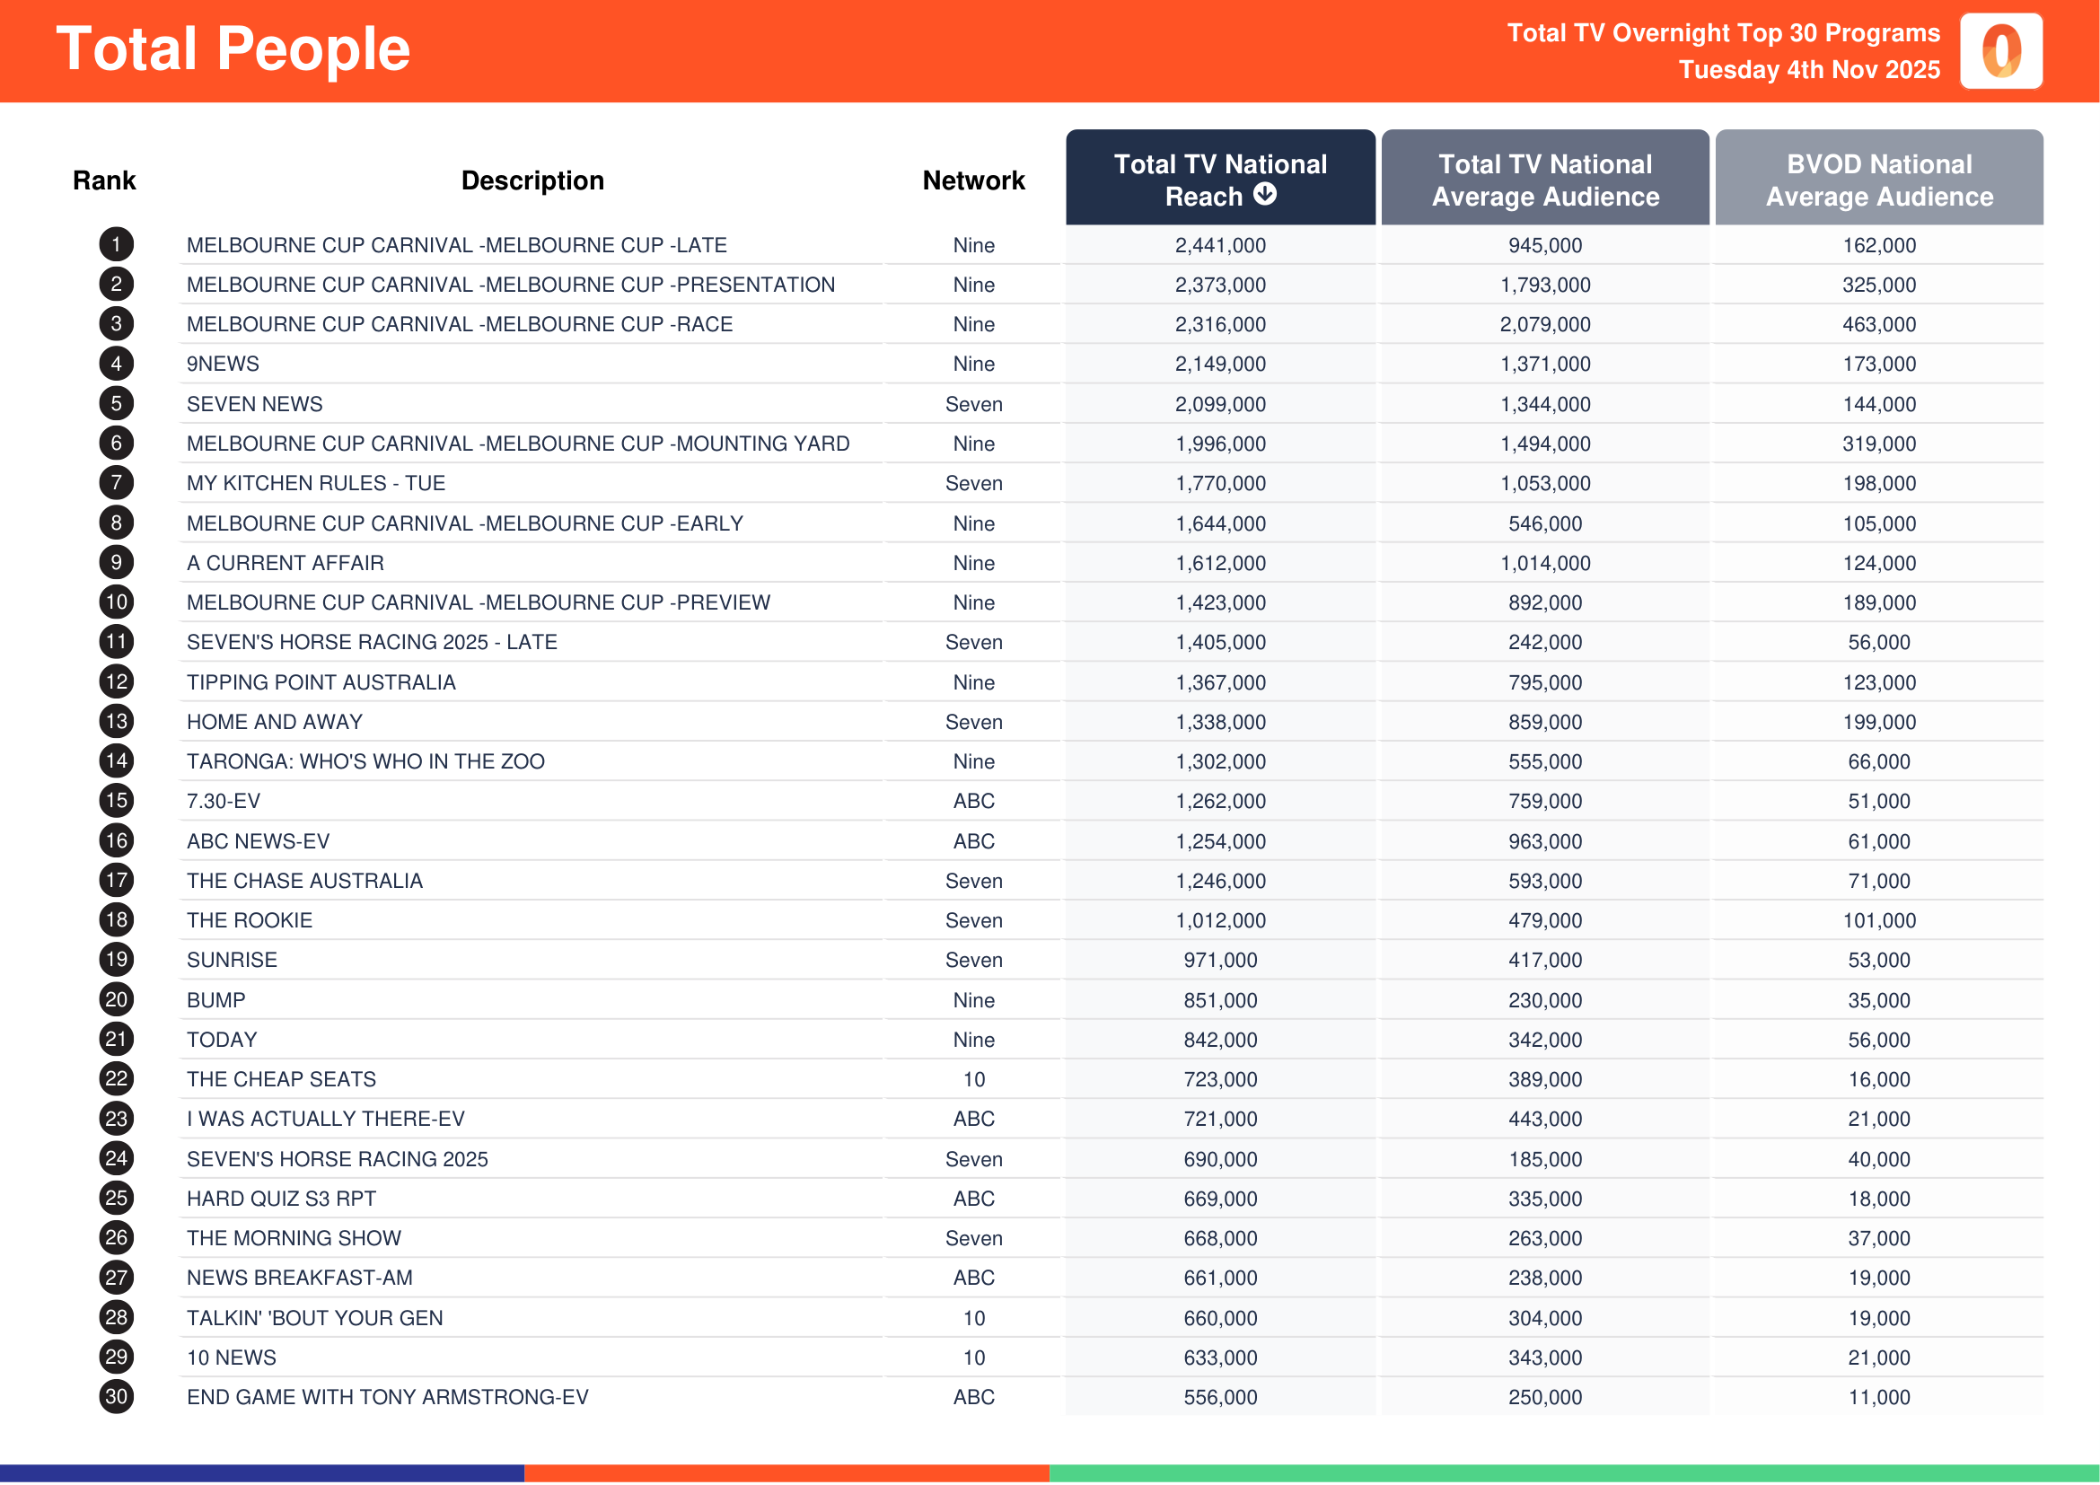
Task: Click the rank 22 circle for THE CHEAP SEATS
Action: (x=115, y=1079)
